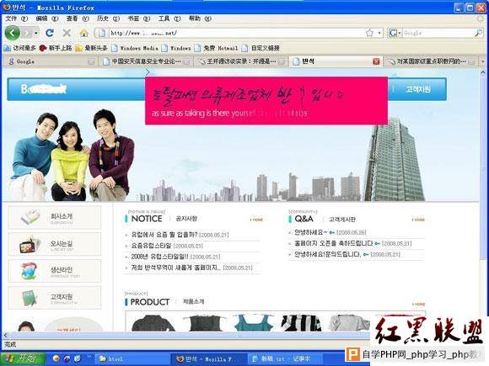Open the black-white striped top thumbnail
489x366 pixels.
coord(301,323)
